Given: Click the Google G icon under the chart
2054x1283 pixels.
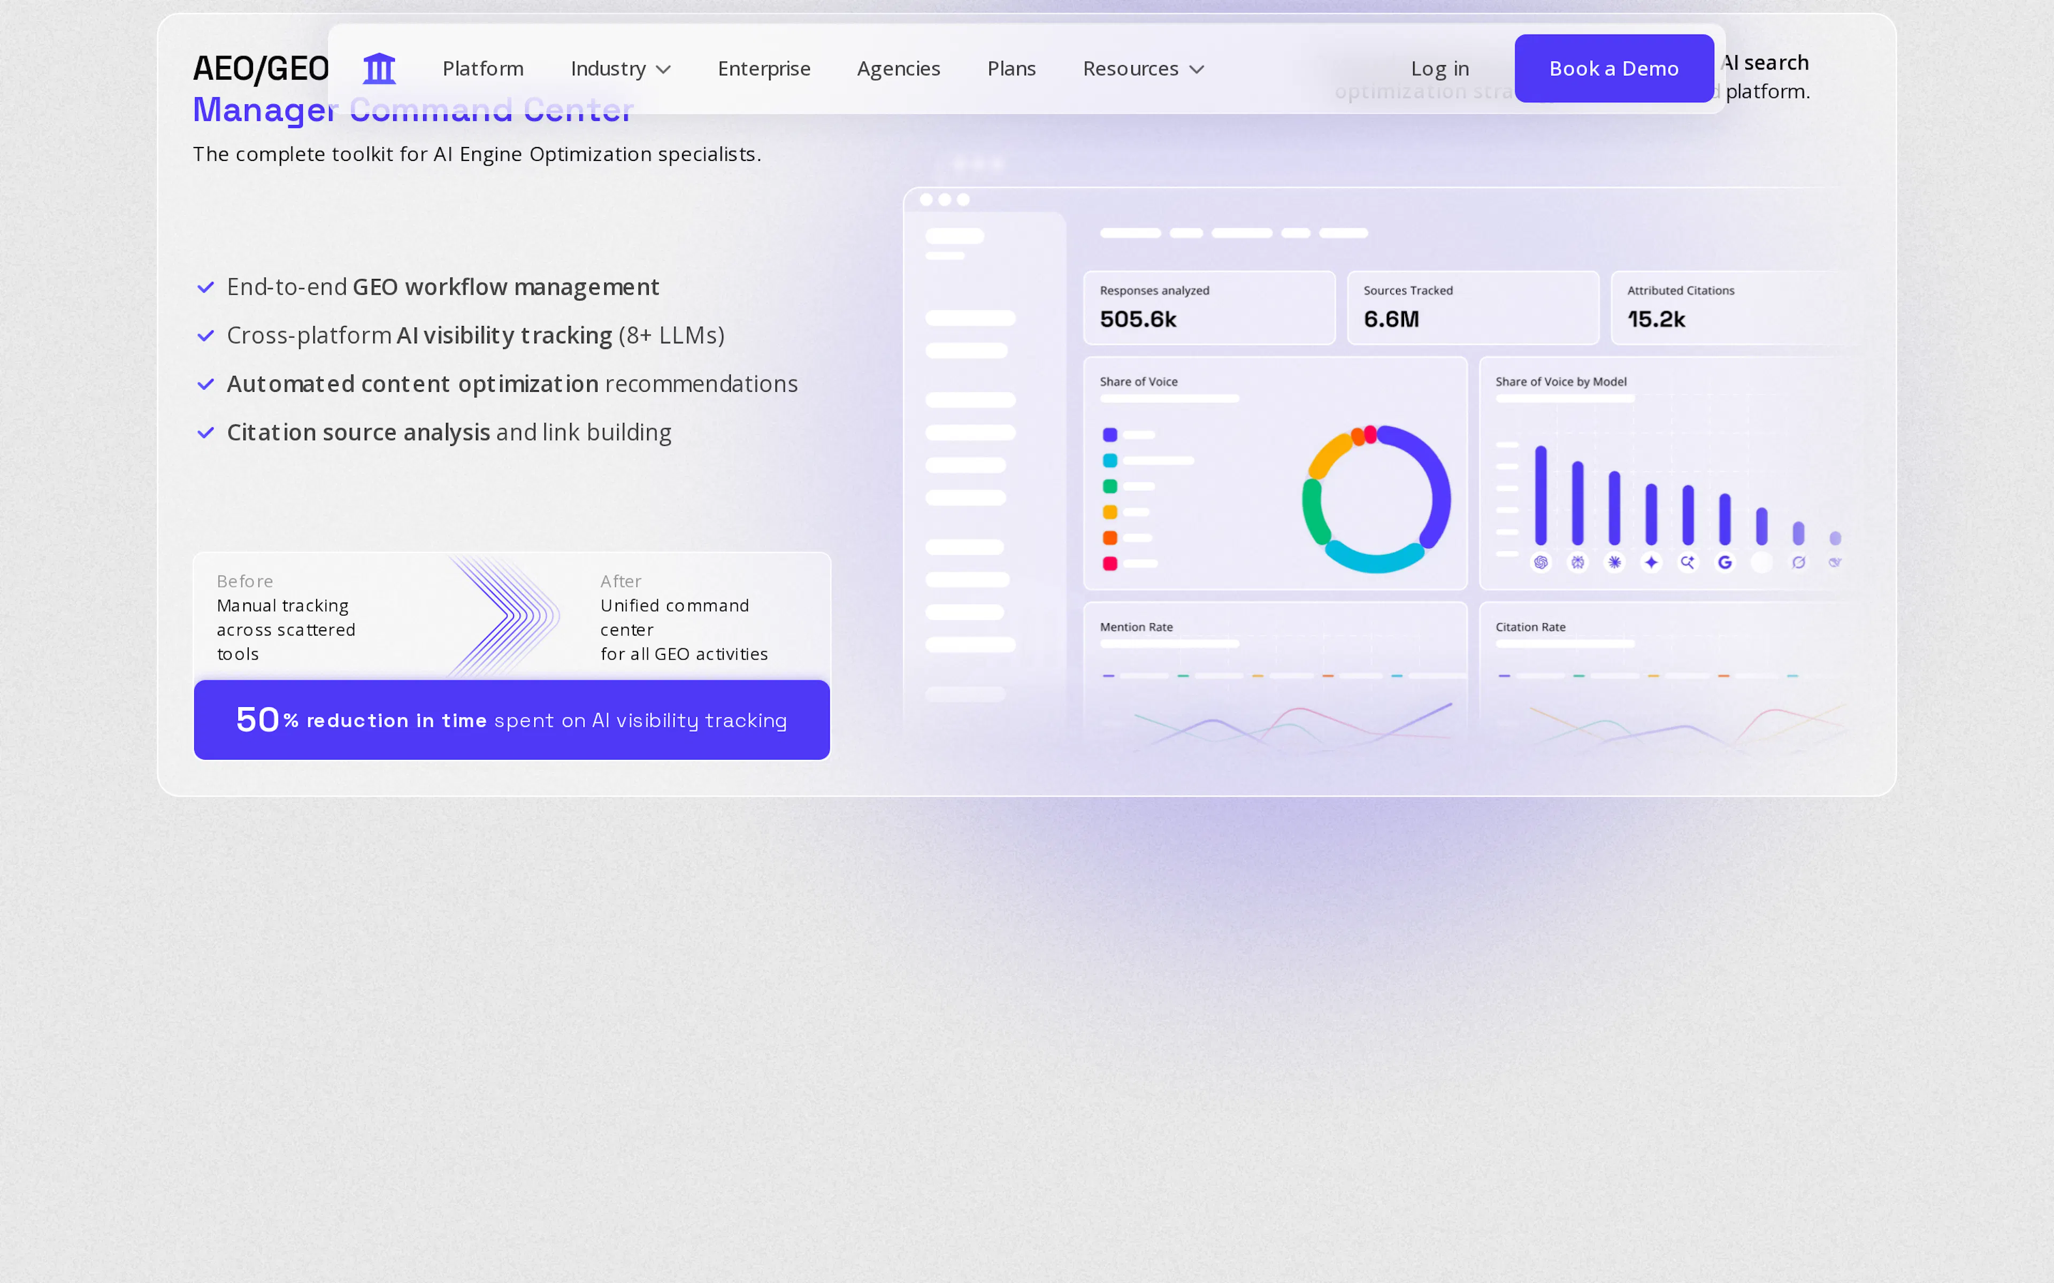Looking at the screenshot, I should (x=1725, y=562).
